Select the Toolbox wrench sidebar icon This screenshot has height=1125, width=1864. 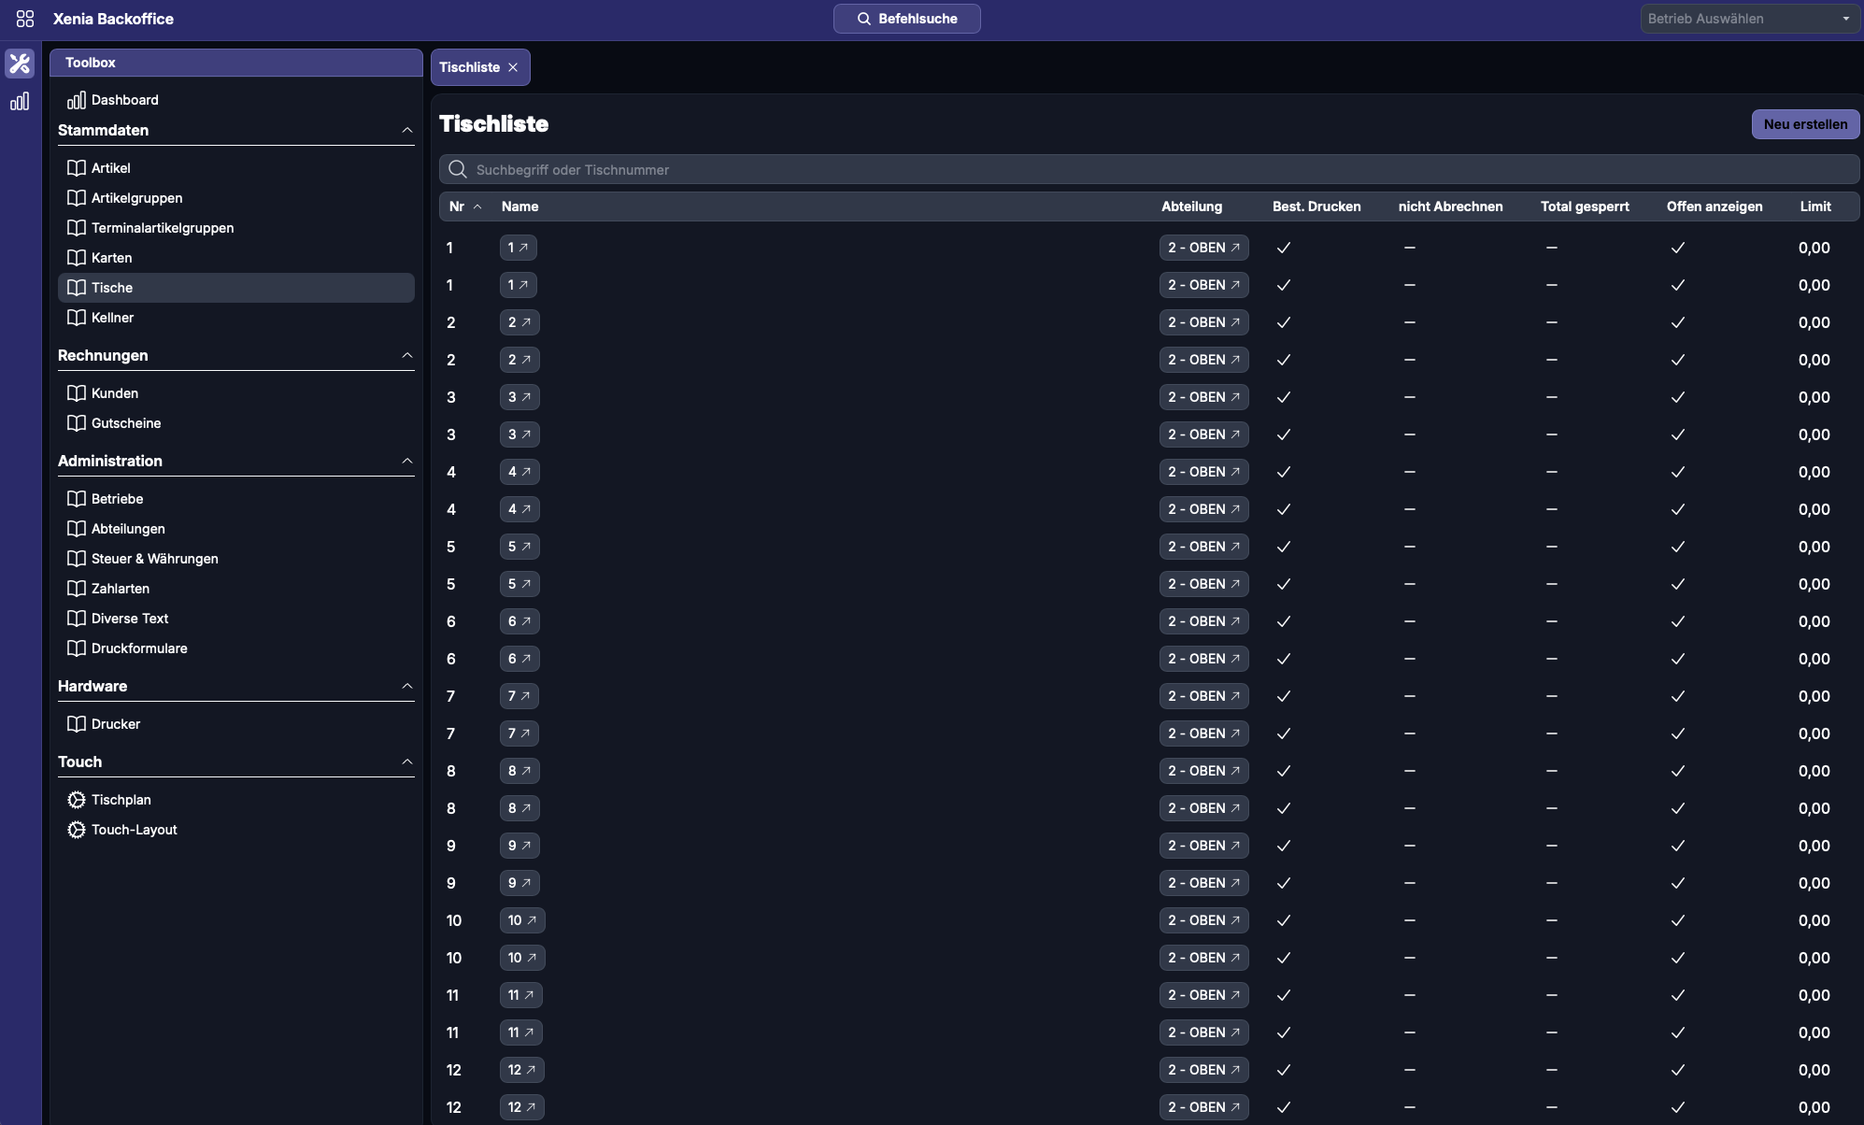[20, 64]
